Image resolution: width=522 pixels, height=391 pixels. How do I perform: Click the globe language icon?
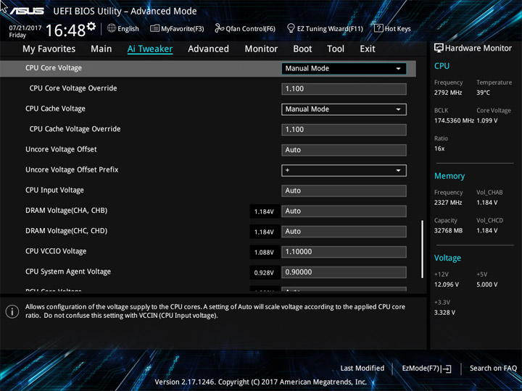[112, 28]
